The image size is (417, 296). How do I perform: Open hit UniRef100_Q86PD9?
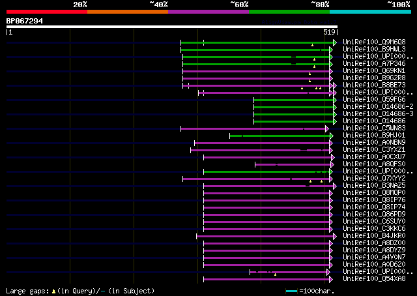[374, 215]
